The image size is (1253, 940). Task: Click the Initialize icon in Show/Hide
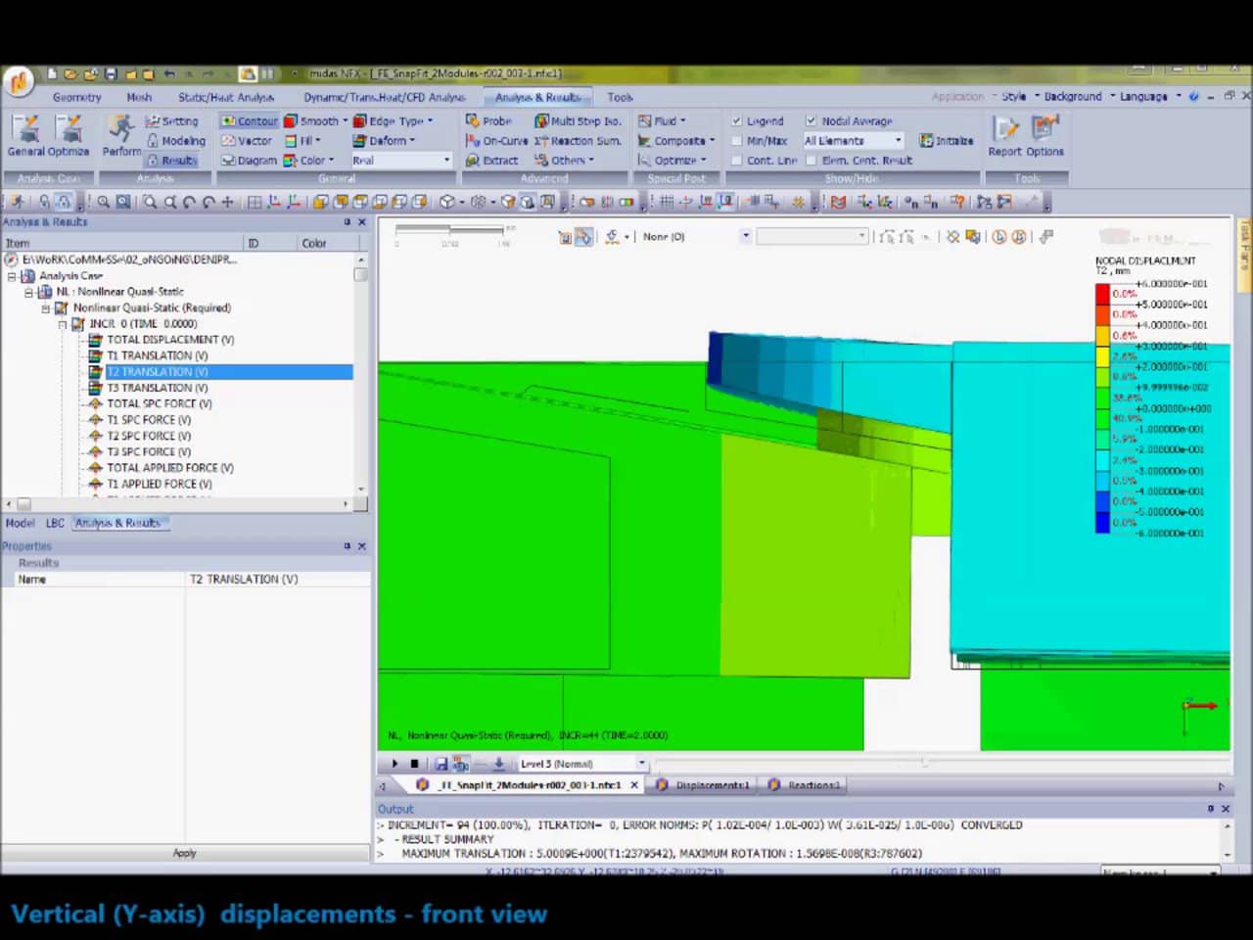[947, 141]
